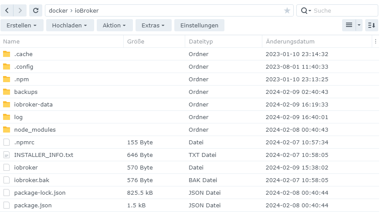Add current folder to favorites star
Viewport: 380px width, 216px height.
coord(287,10)
